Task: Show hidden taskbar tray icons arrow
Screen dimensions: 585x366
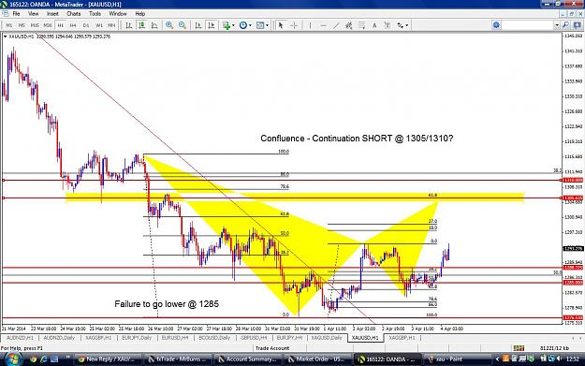Action: coord(497,359)
